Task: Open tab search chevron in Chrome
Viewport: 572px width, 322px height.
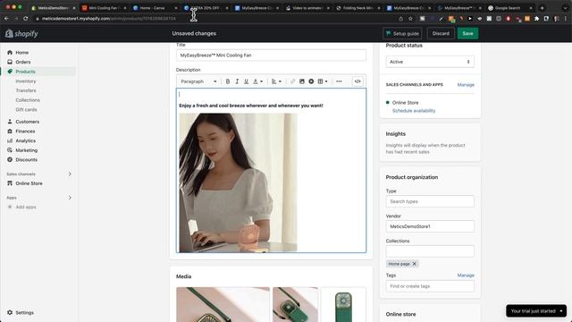Action: pyautogui.click(x=565, y=8)
